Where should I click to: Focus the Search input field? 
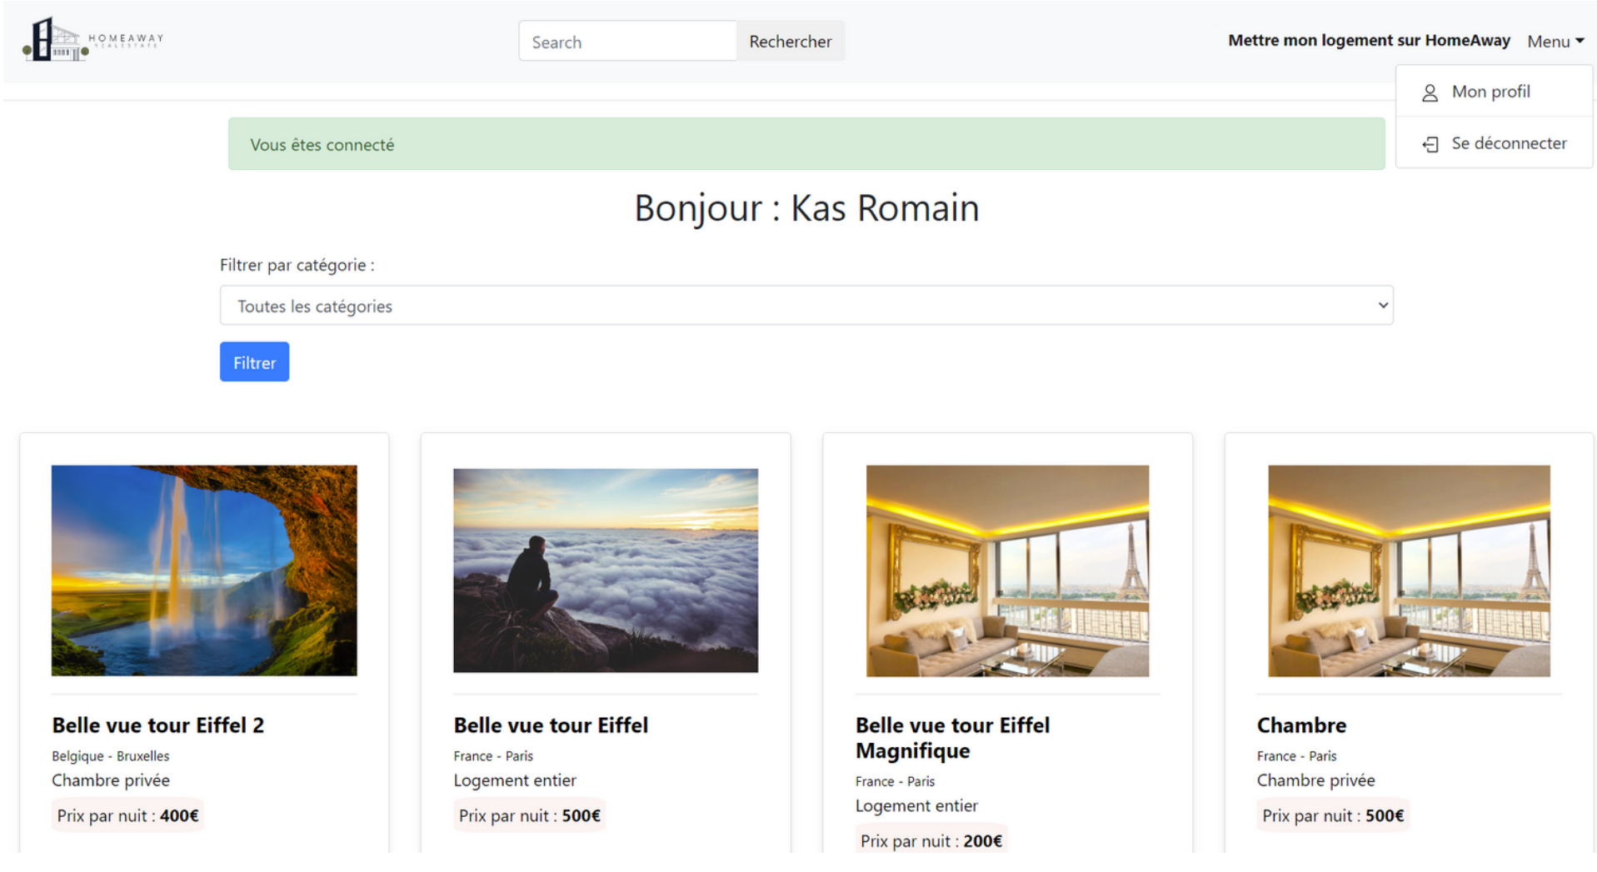click(626, 42)
